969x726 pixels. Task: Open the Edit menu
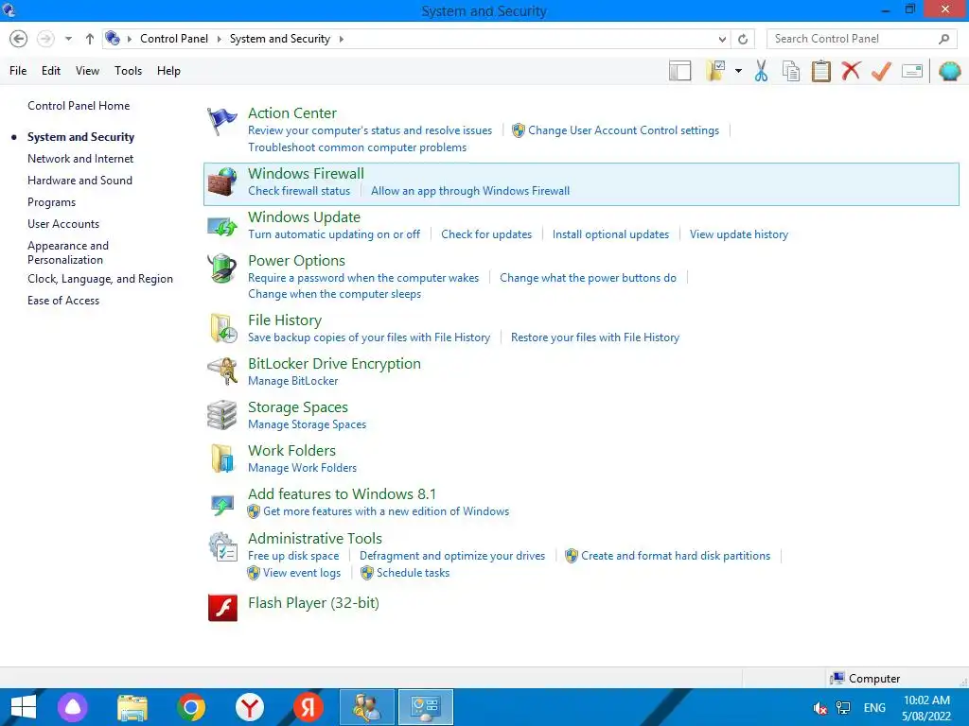[x=51, y=71]
